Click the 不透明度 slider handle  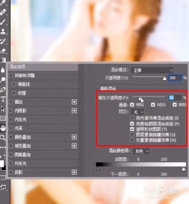point(164,79)
